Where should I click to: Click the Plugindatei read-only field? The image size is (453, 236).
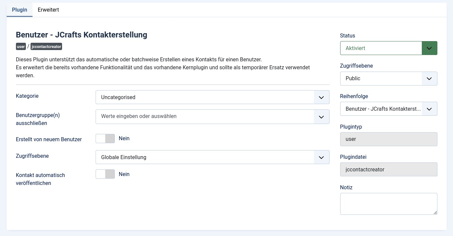[x=388, y=169]
